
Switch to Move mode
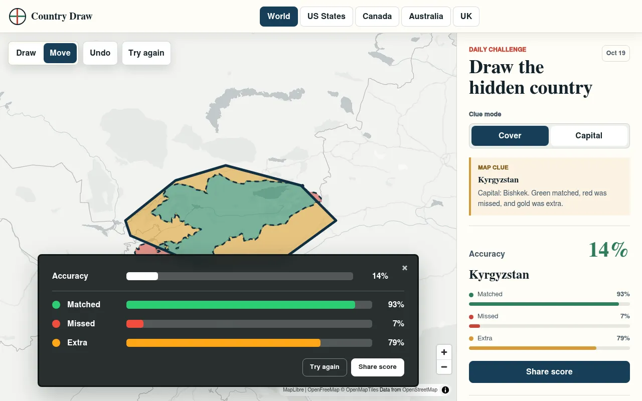tap(60, 53)
